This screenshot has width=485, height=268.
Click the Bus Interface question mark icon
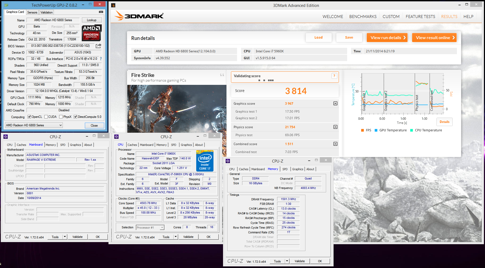pyautogui.click(x=101, y=59)
